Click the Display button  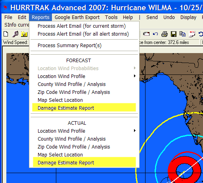click(188, 17)
